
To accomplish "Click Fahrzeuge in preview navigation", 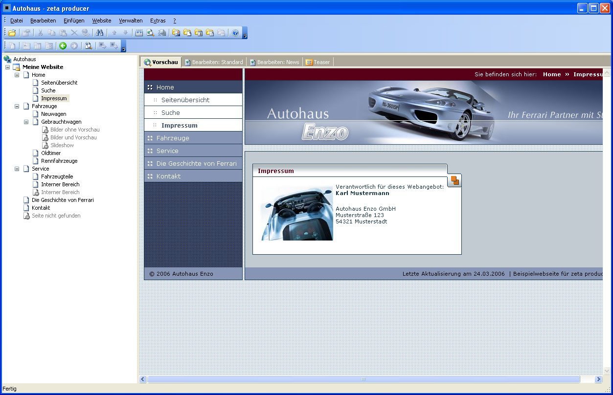I will point(193,138).
